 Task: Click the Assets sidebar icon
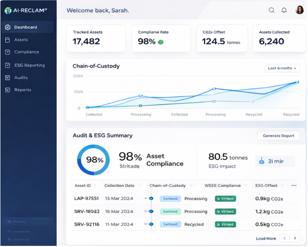coord(8,40)
